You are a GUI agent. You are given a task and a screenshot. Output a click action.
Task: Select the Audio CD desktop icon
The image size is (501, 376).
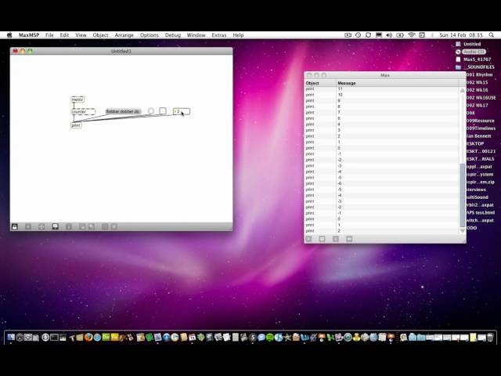pyautogui.click(x=470, y=52)
